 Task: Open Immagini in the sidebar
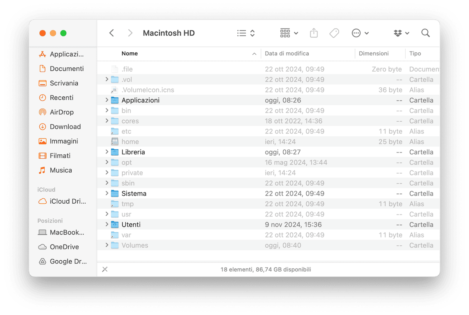click(x=59, y=141)
